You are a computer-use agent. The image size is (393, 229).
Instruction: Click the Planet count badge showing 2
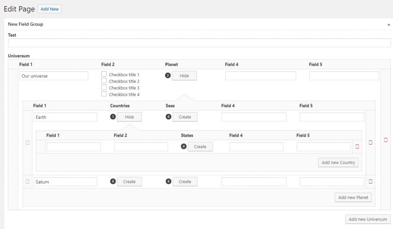[168, 75]
